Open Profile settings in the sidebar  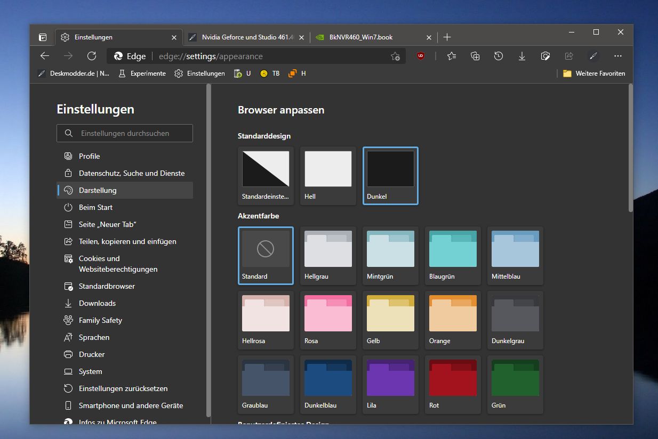coord(125,156)
